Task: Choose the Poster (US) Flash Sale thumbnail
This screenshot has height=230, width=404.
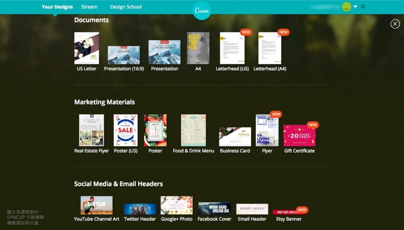Action: click(x=125, y=130)
